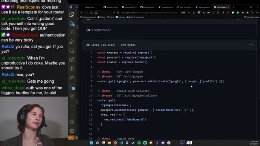Open the Calendar bookmark
Viewport: 260px width, 146px height.
[x=120, y=17]
